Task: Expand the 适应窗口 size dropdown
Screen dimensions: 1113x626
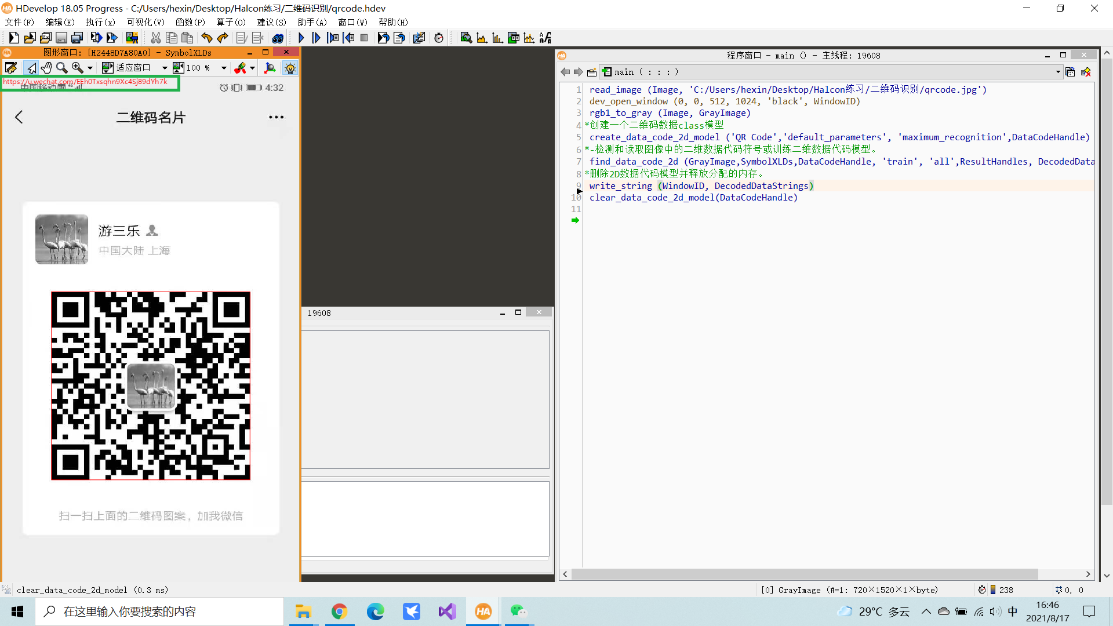Action: 165,68
